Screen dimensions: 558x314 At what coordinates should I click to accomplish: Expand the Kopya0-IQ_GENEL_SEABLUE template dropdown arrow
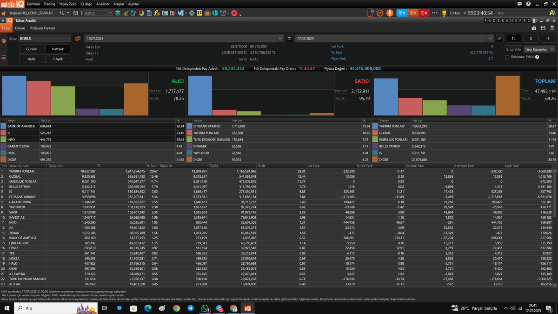68,13
